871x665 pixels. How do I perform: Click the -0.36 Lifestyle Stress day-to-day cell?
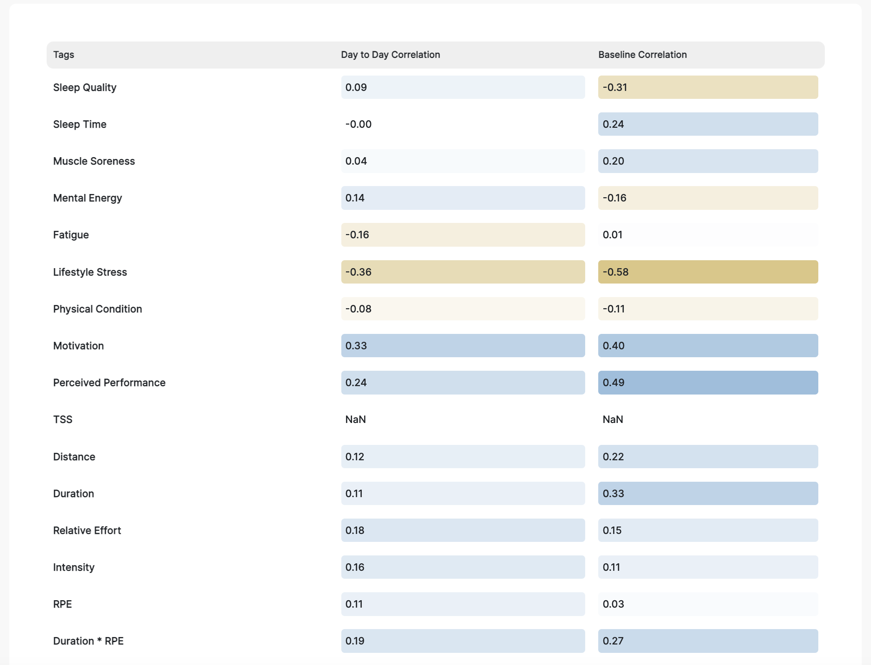(463, 272)
